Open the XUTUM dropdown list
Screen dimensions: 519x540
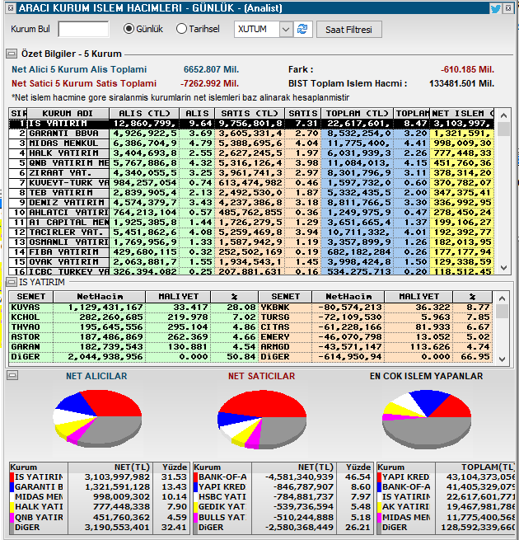286,30
